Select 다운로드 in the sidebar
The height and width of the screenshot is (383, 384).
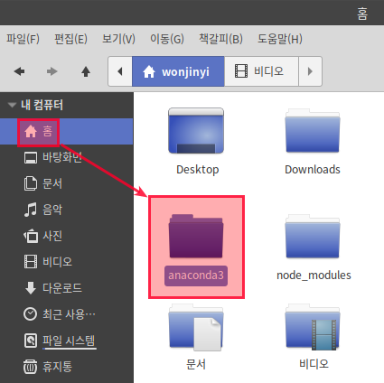66,288
